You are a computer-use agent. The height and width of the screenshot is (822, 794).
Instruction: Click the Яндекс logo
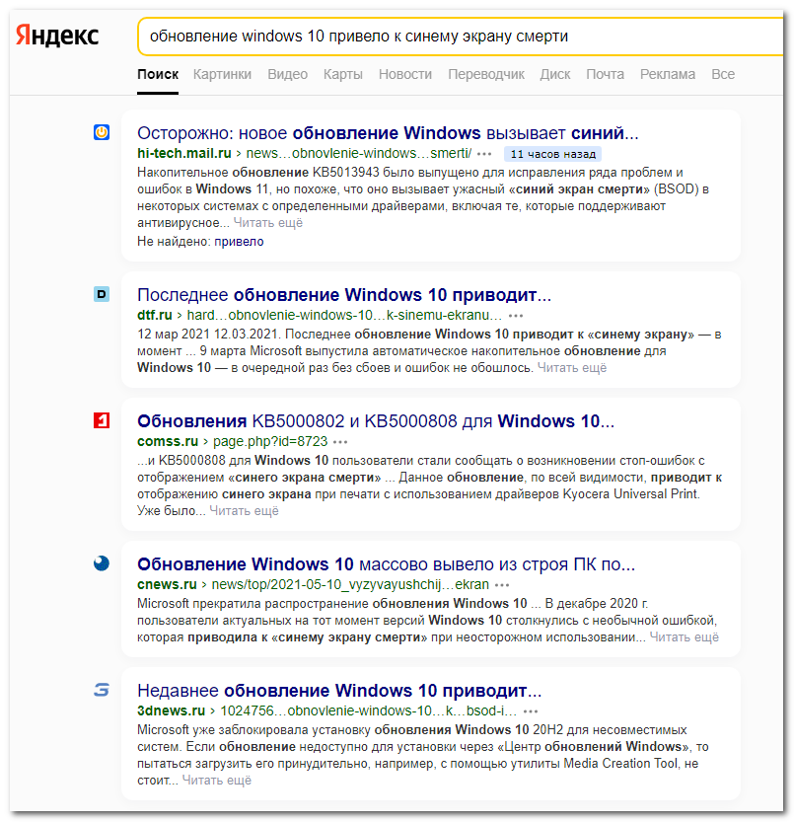pos(57,36)
